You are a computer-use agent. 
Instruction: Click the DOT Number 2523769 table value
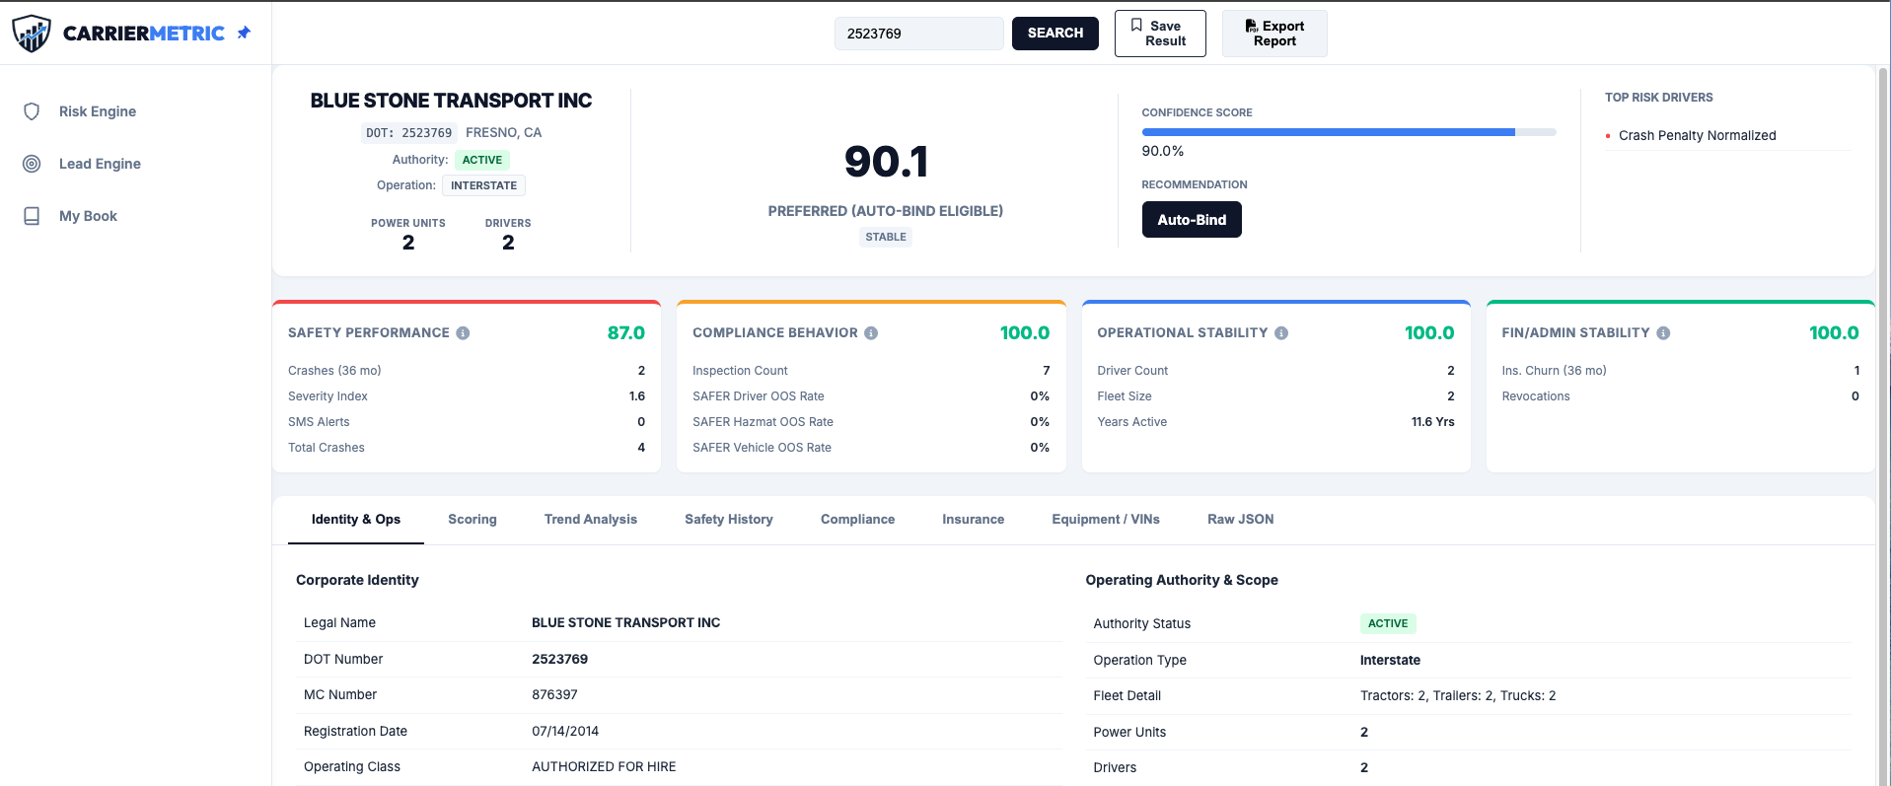pyautogui.click(x=559, y=660)
